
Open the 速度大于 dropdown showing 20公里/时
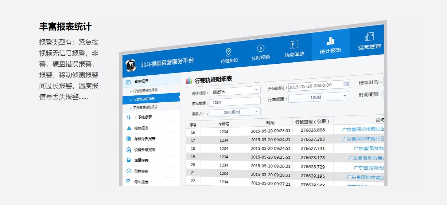[234, 112]
